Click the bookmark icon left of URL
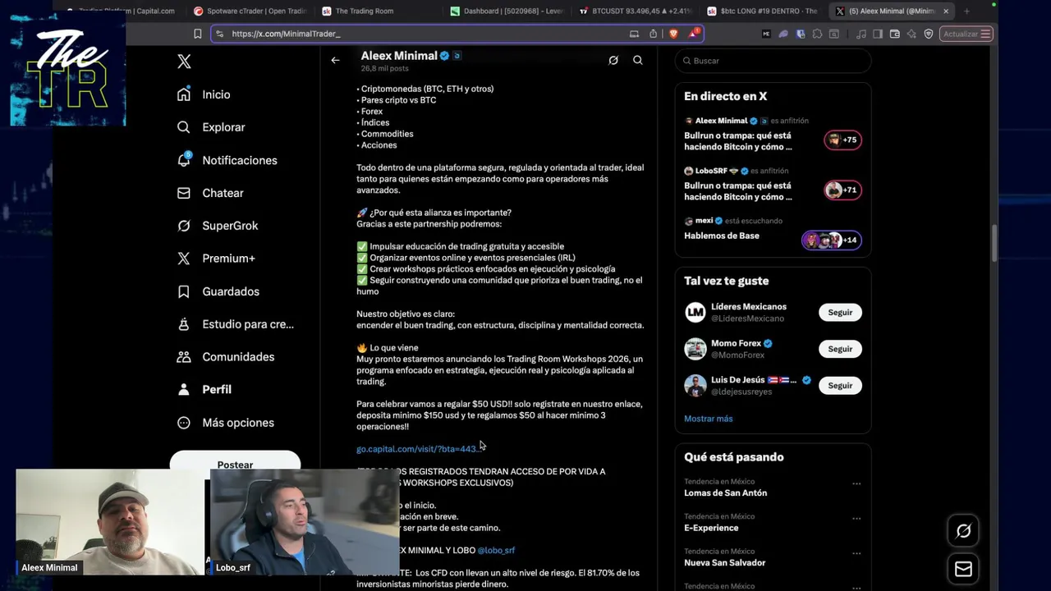1051x591 pixels. 197,34
